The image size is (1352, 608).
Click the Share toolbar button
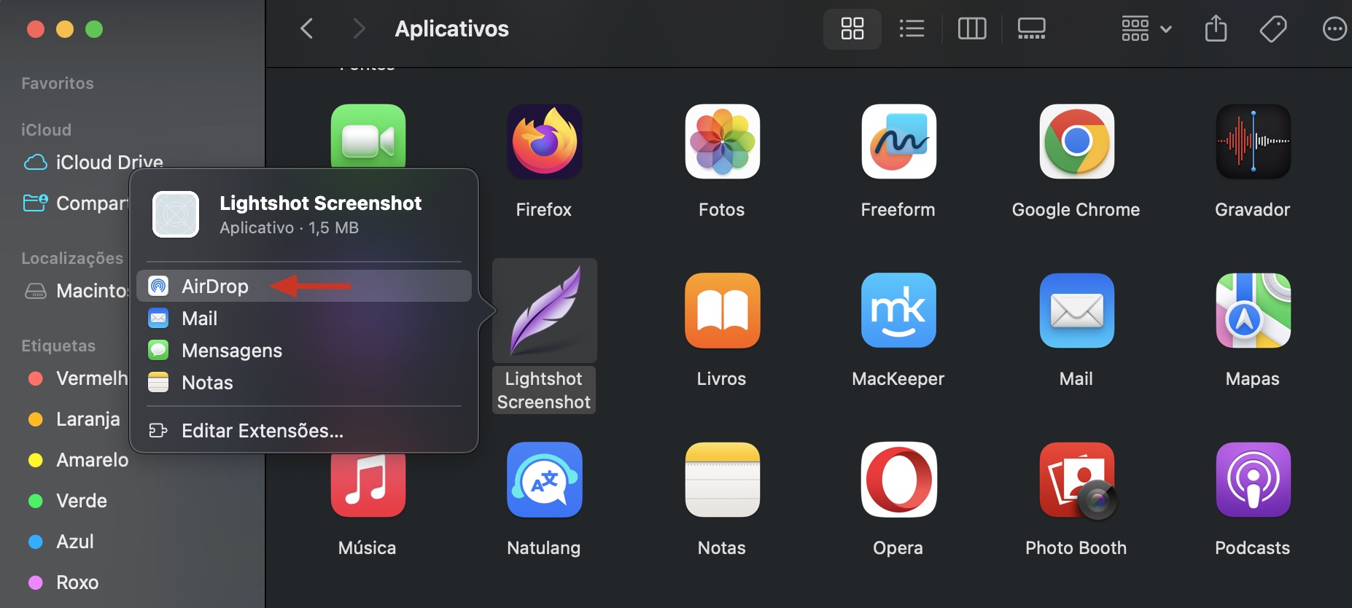coord(1216,29)
